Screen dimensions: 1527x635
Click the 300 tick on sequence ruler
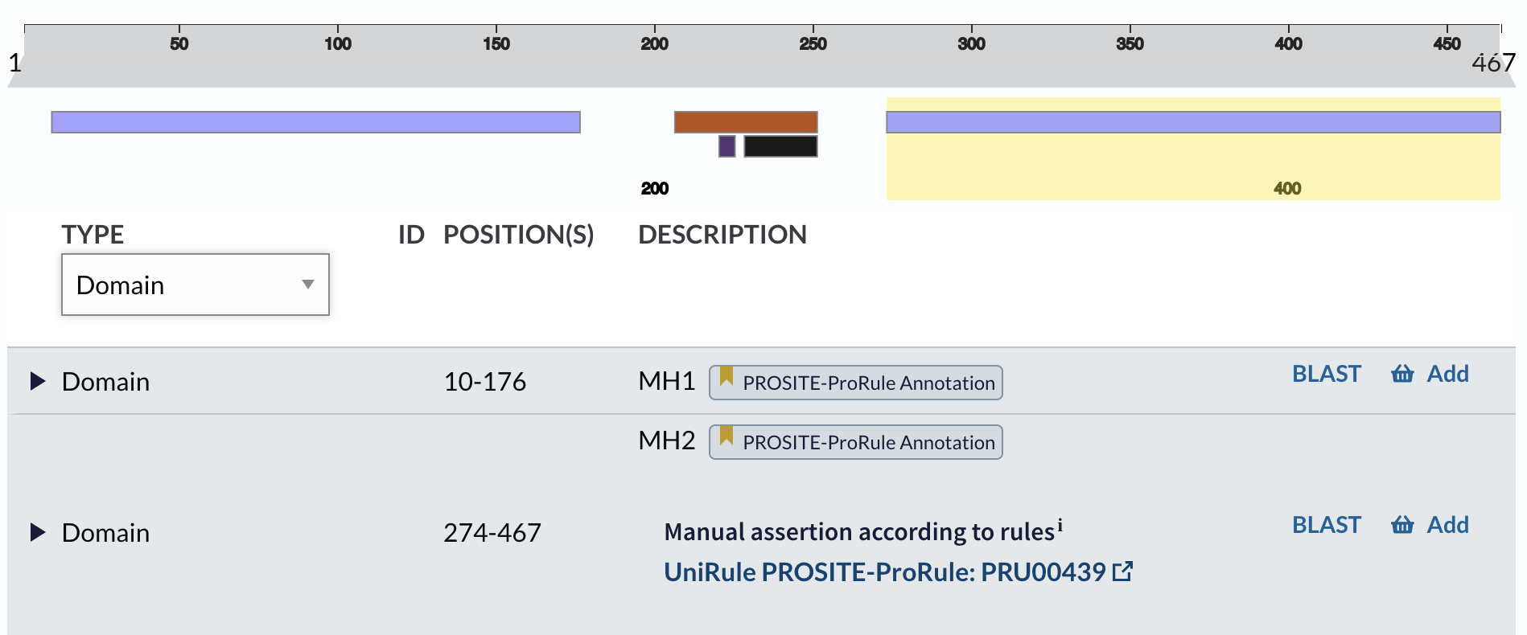[x=971, y=43]
